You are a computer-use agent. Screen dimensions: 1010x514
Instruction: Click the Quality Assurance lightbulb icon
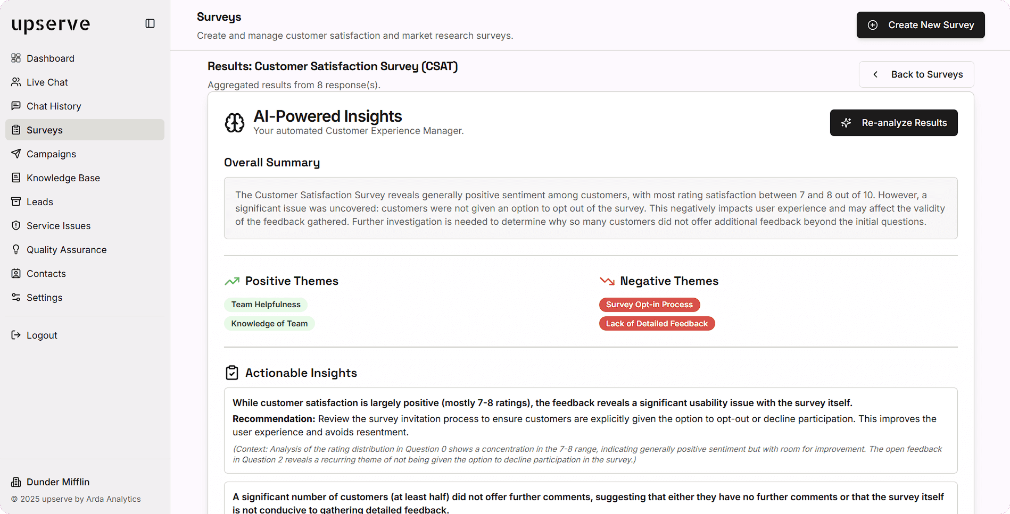[16, 249]
